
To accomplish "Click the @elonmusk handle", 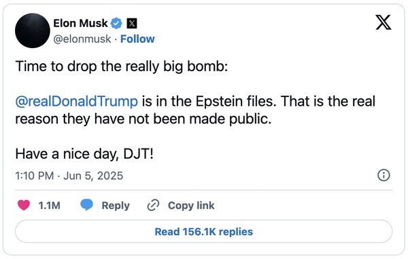I will point(82,39).
